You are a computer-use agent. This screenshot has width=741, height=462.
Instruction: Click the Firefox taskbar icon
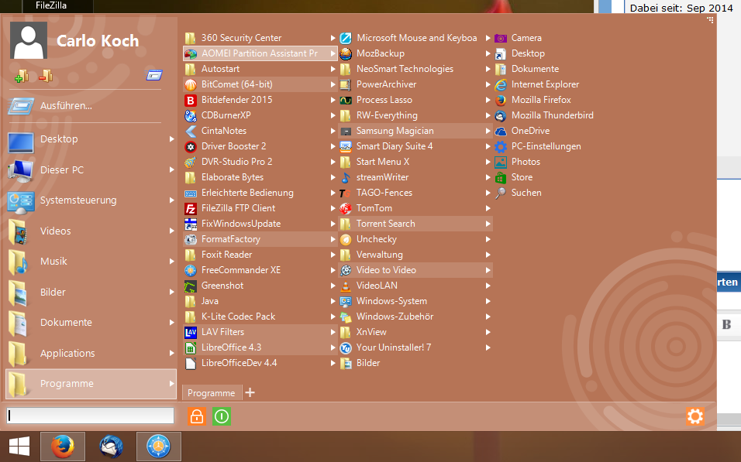click(x=62, y=447)
